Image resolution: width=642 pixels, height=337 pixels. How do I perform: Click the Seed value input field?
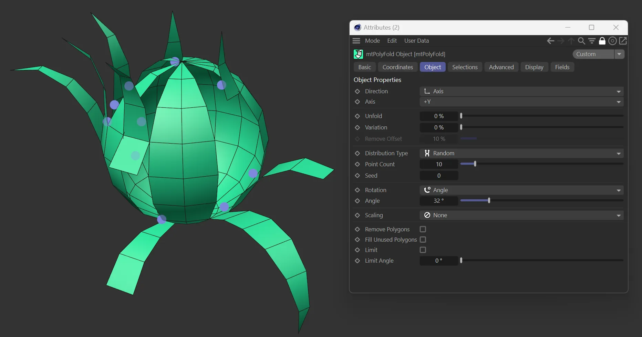439,176
